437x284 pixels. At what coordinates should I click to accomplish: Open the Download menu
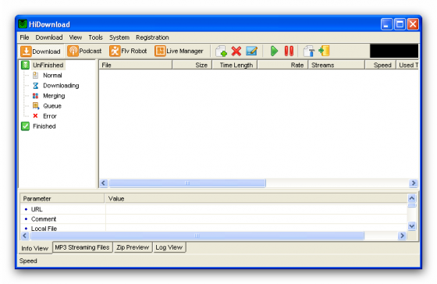tap(48, 37)
